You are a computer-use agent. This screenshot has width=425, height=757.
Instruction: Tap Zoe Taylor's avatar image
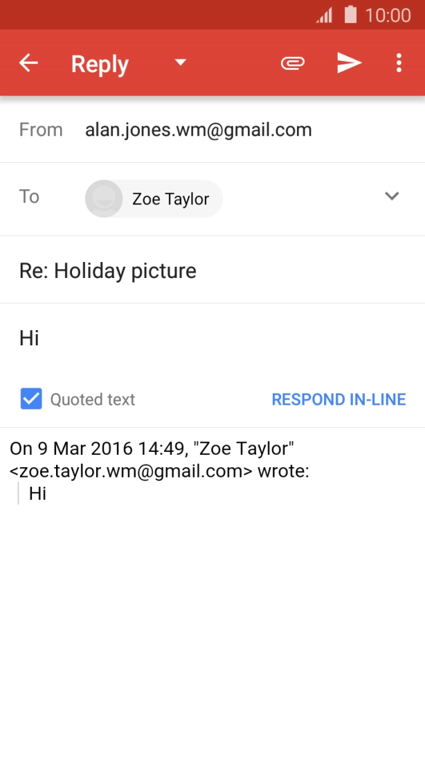103,198
